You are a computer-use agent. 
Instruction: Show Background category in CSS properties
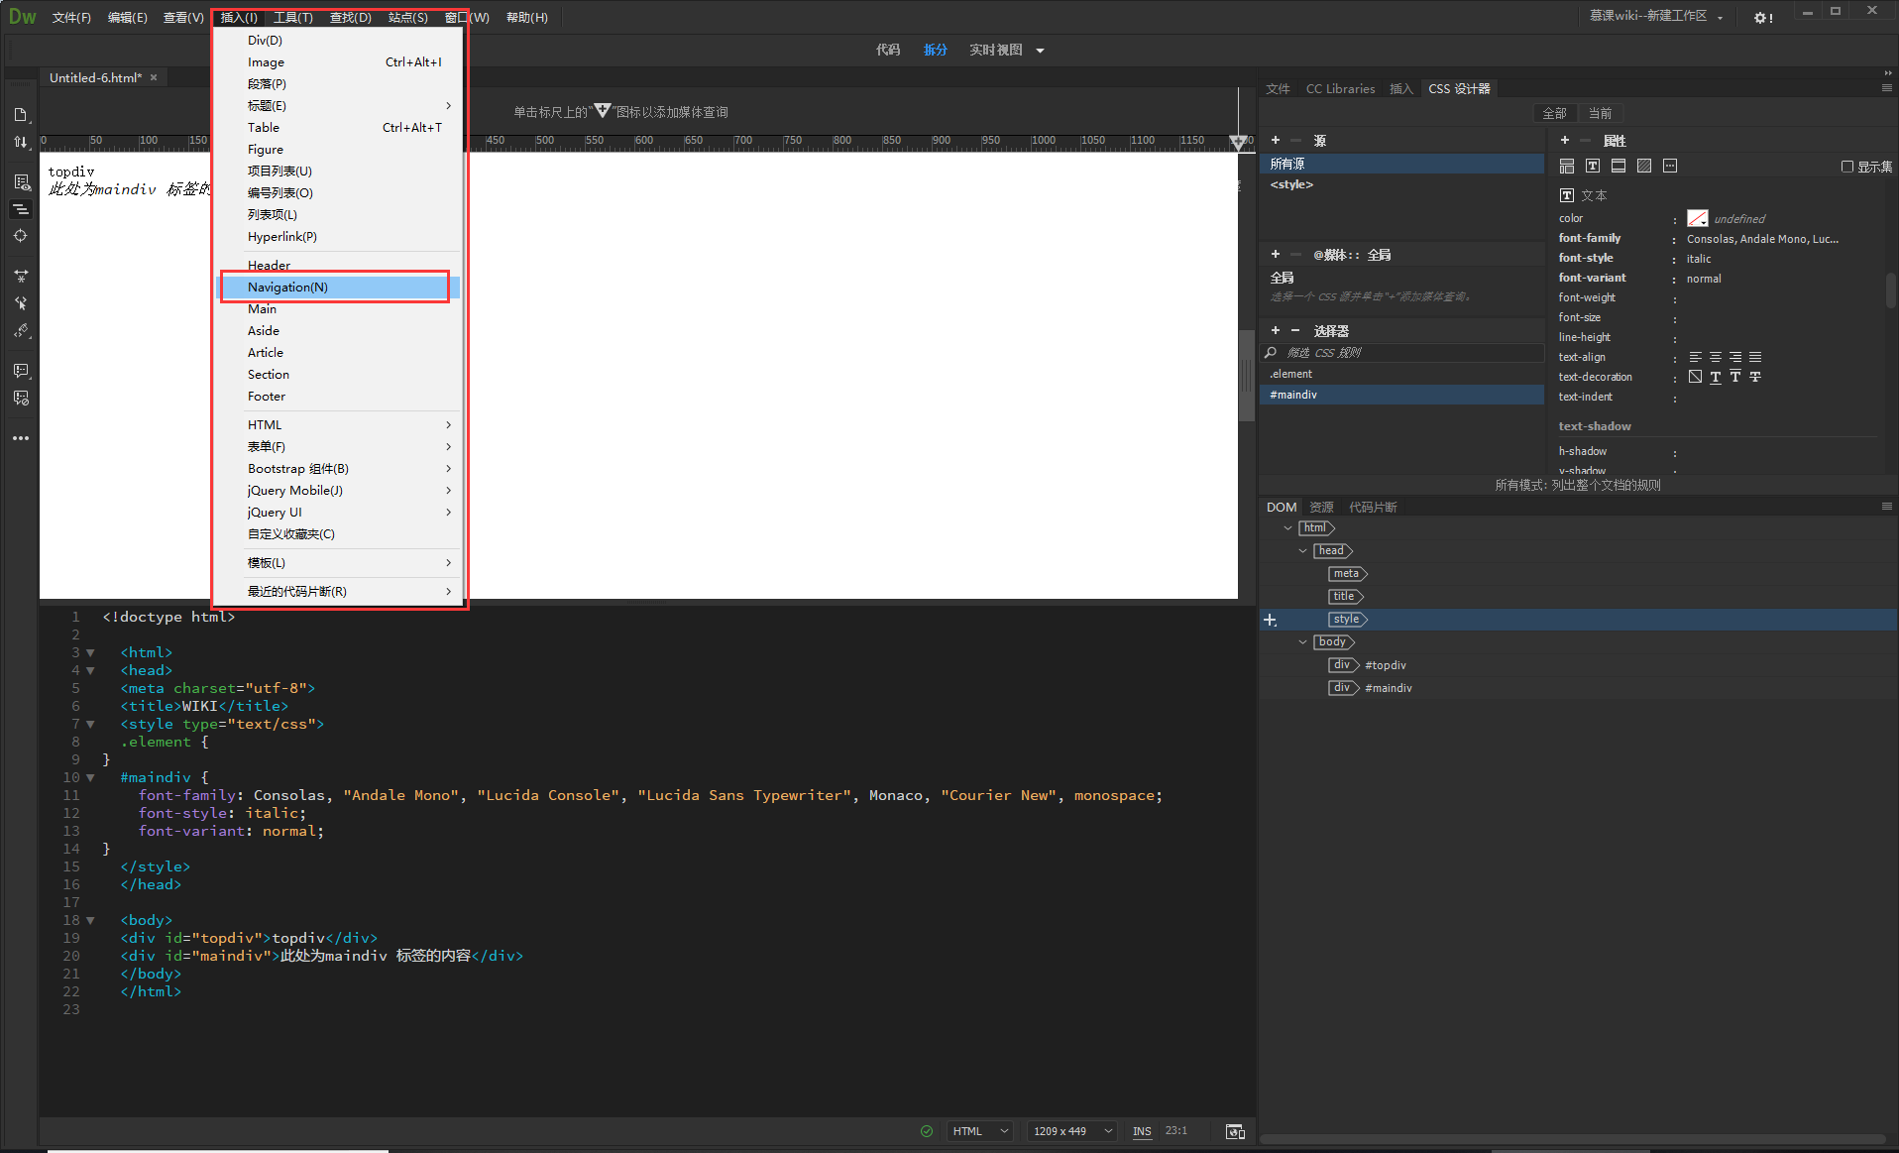tap(1644, 166)
